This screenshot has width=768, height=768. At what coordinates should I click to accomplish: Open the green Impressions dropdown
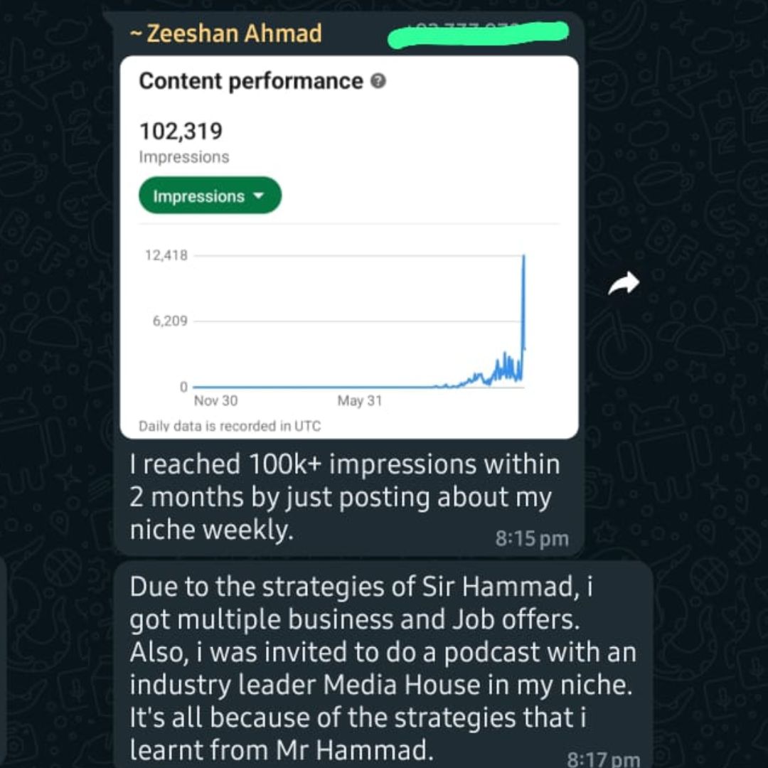[210, 196]
